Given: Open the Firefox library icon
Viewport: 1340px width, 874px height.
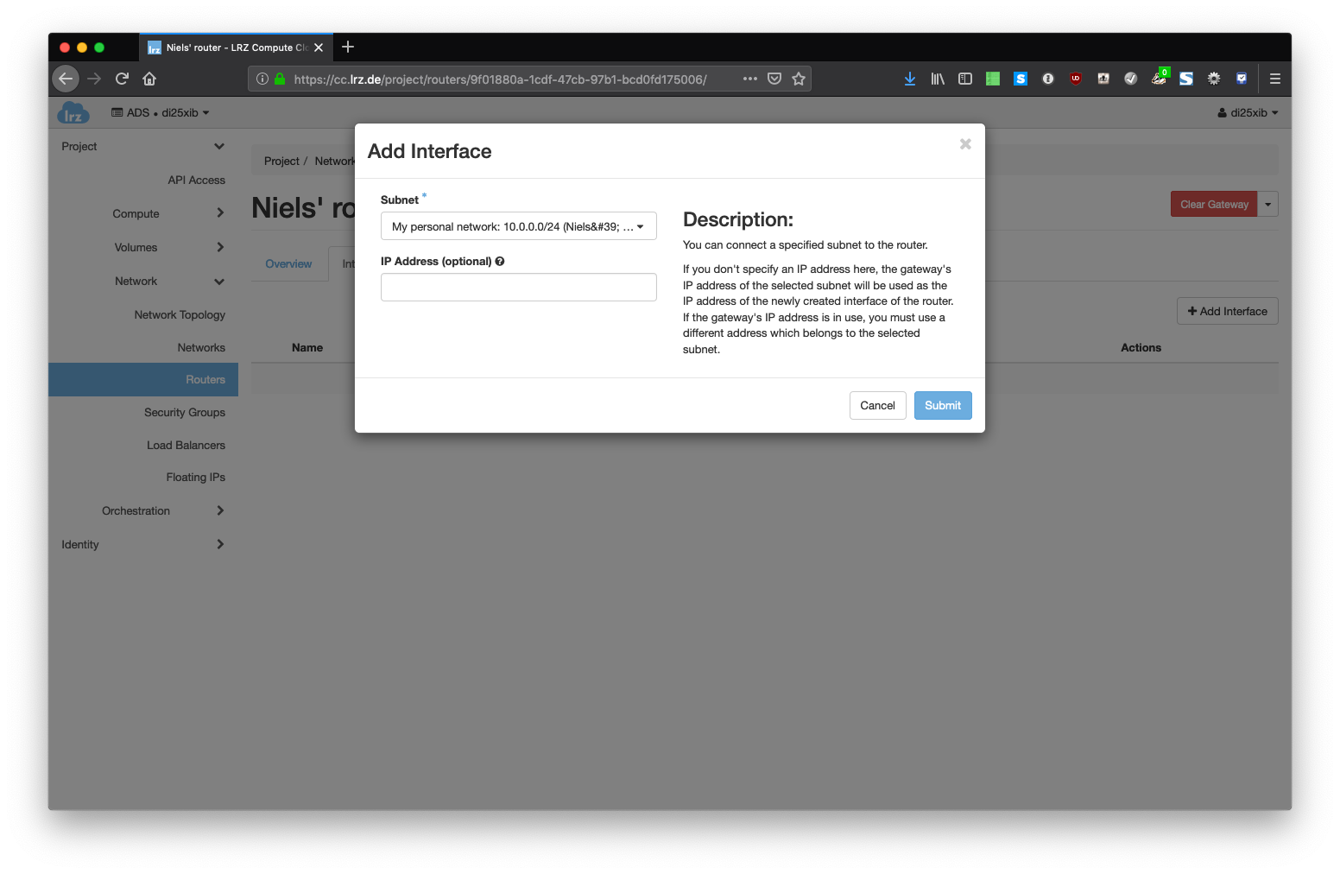Looking at the screenshot, I should click(938, 79).
